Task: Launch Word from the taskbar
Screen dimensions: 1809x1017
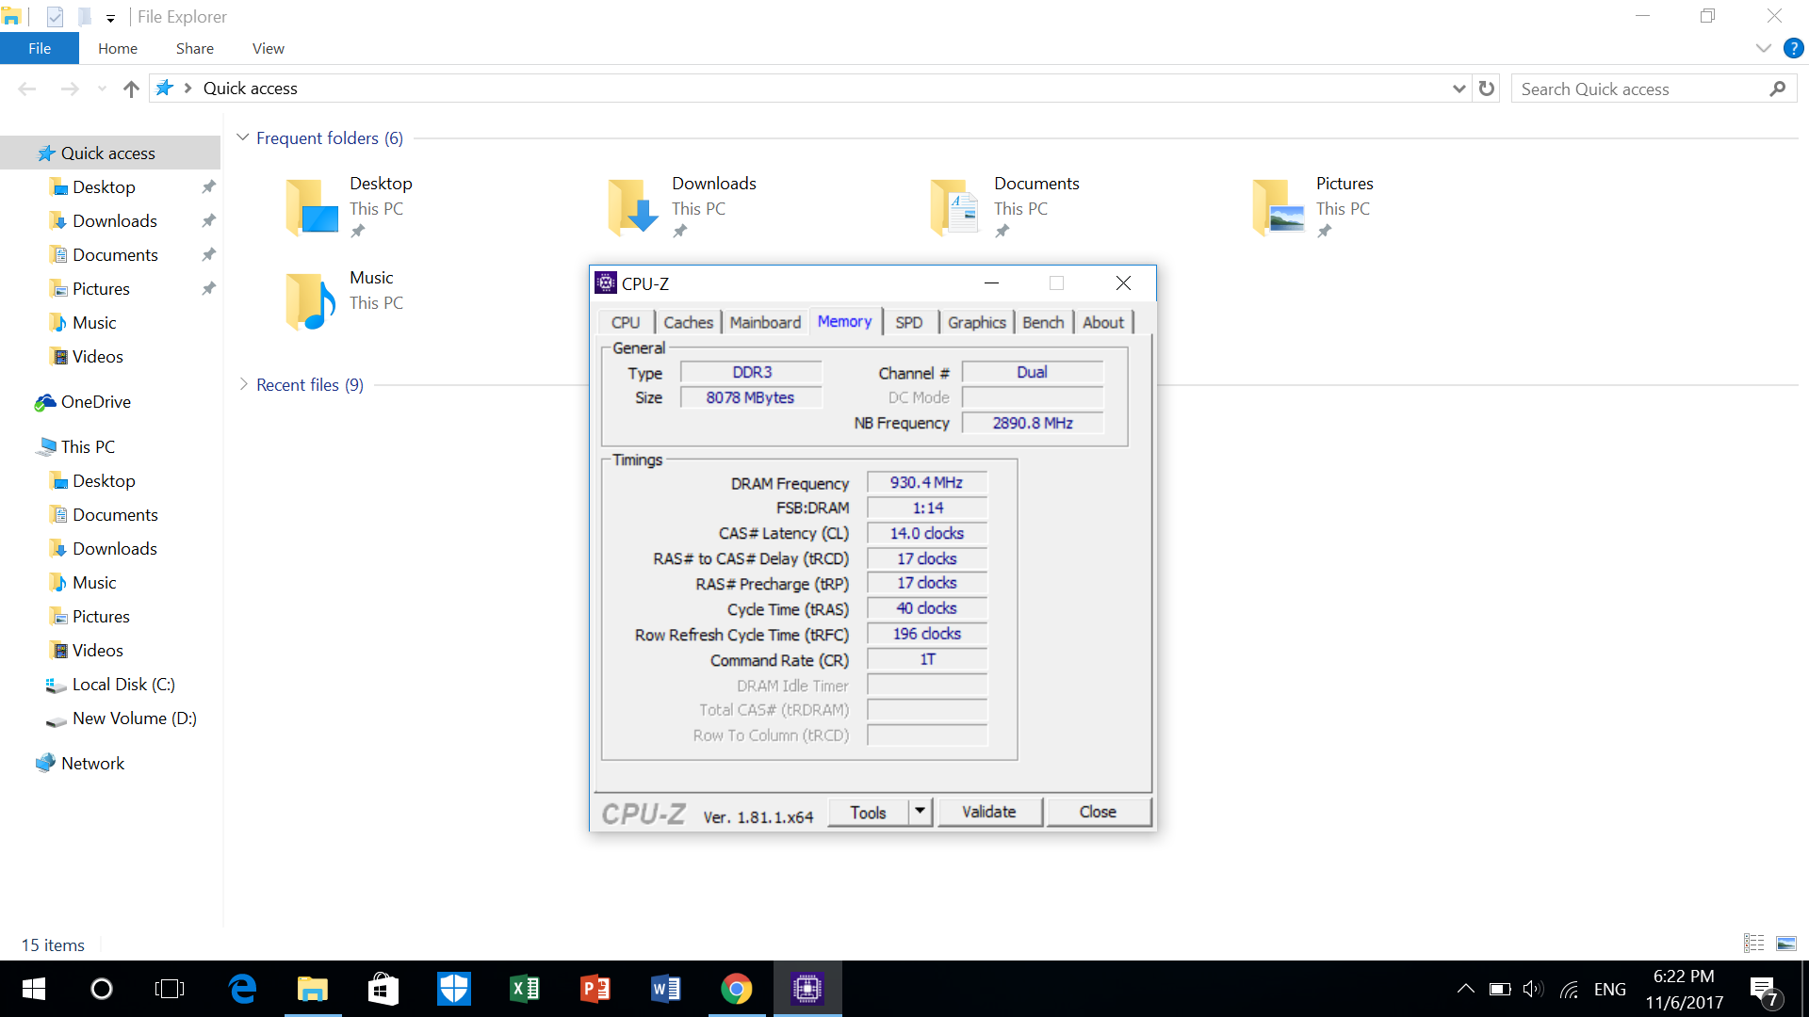Action: click(x=666, y=989)
